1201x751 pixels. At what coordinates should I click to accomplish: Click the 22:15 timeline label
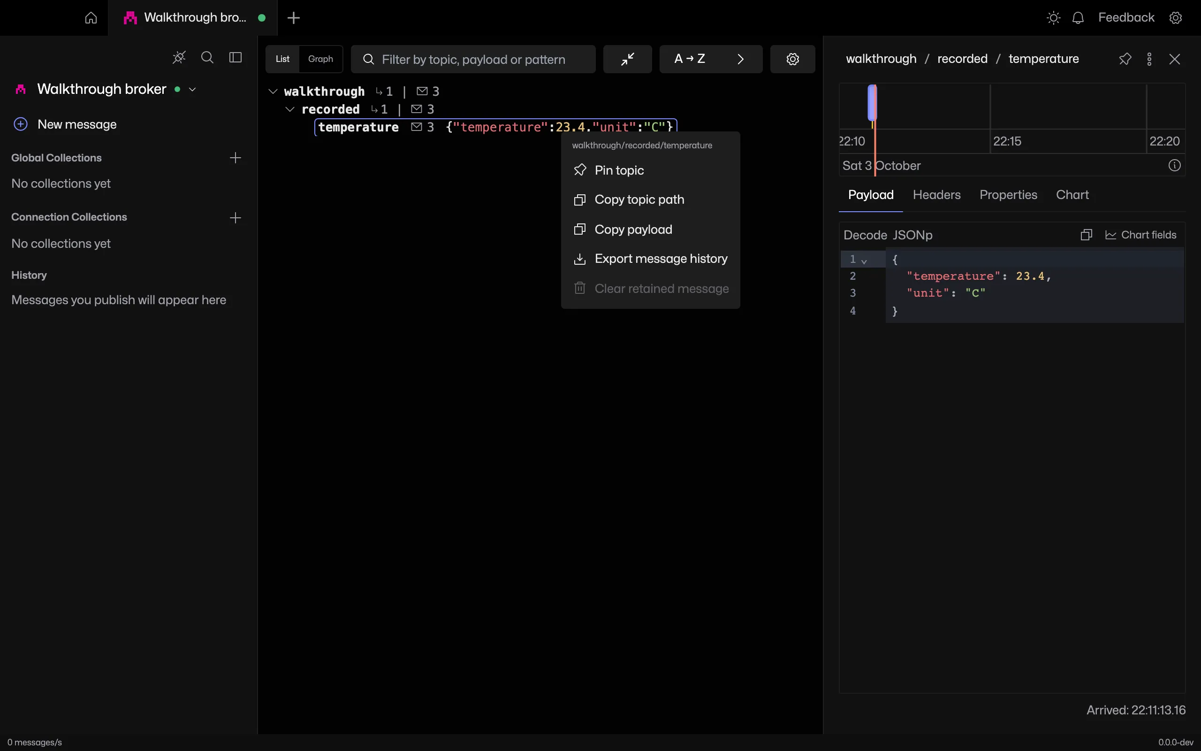[x=1007, y=141]
